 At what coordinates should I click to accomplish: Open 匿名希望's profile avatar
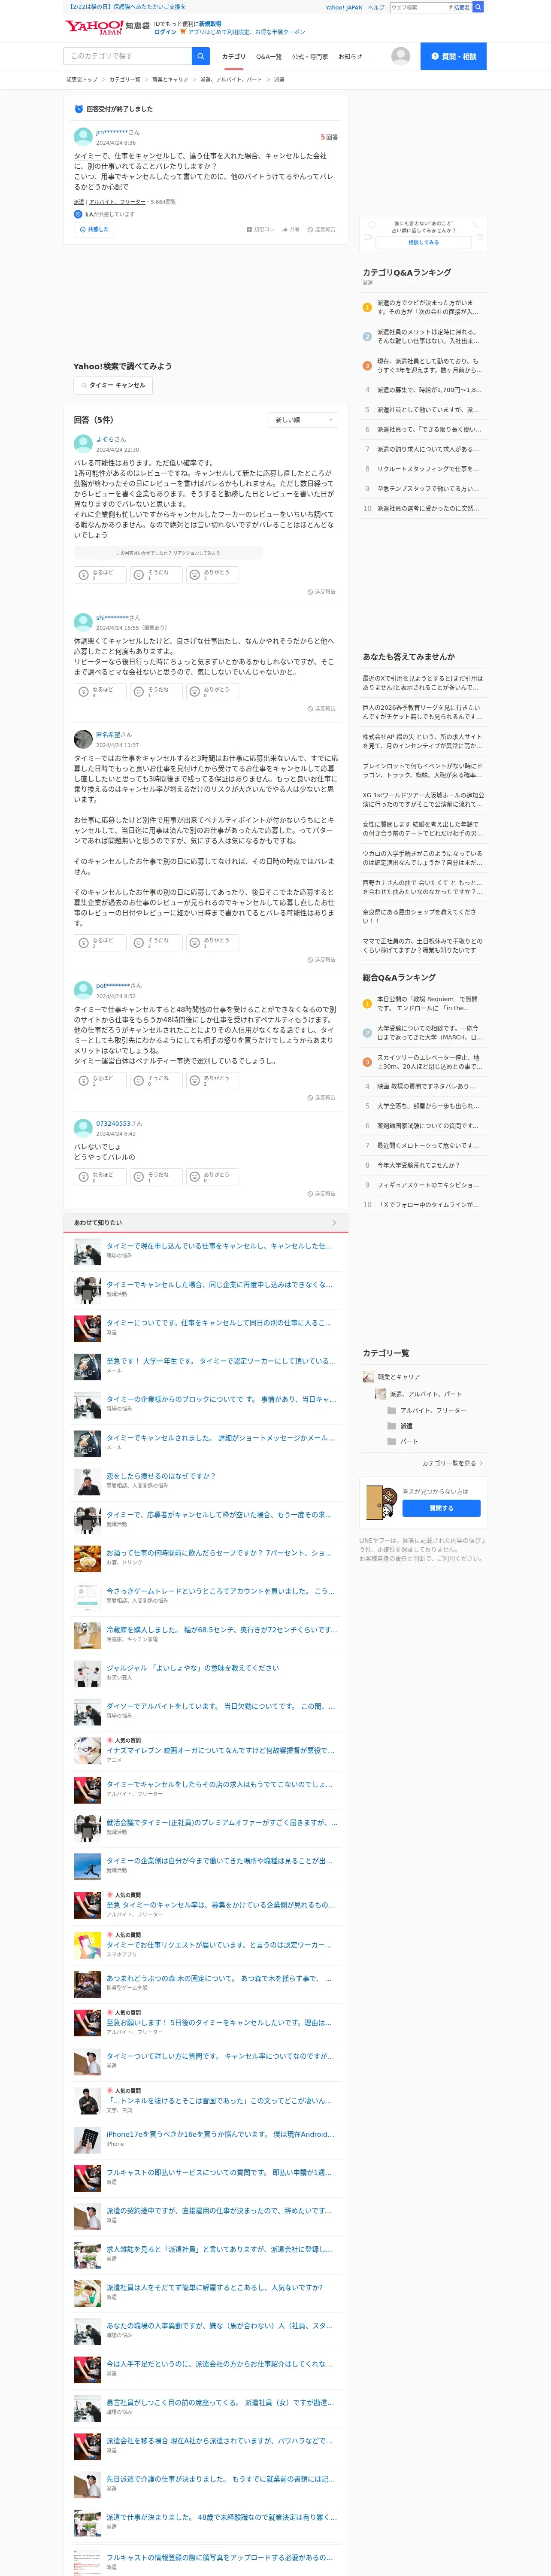pyautogui.click(x=83, y=739)
